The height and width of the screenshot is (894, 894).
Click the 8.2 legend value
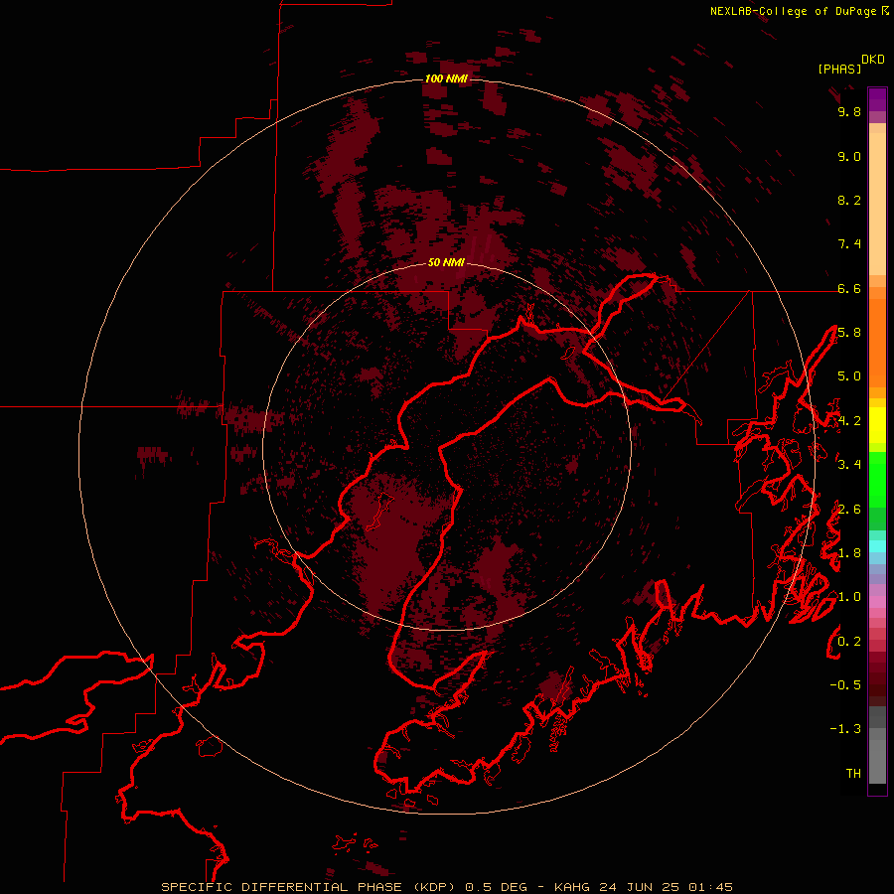coord(849,200)
